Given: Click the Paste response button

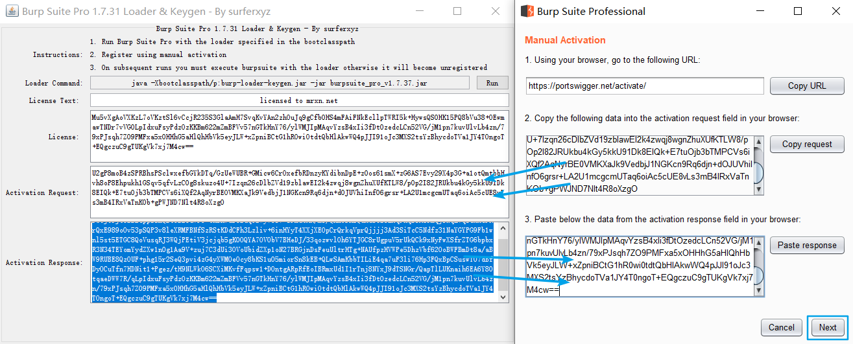Looking at the screenshot, I should click(807, 246).
